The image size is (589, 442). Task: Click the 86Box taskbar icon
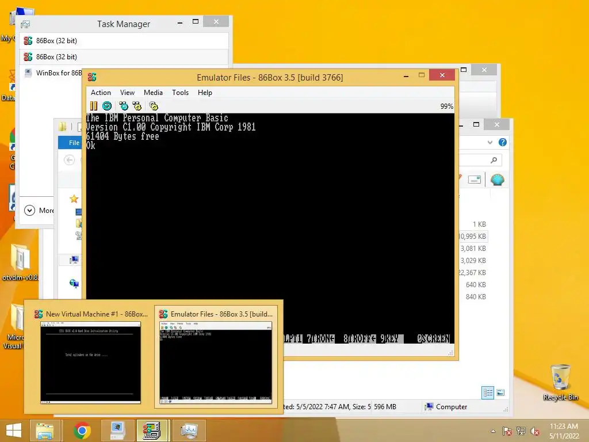tap(152, 430)
